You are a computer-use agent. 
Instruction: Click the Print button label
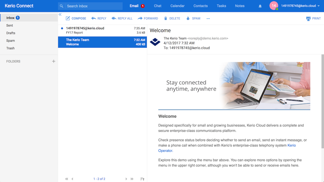tap(316, 18)
